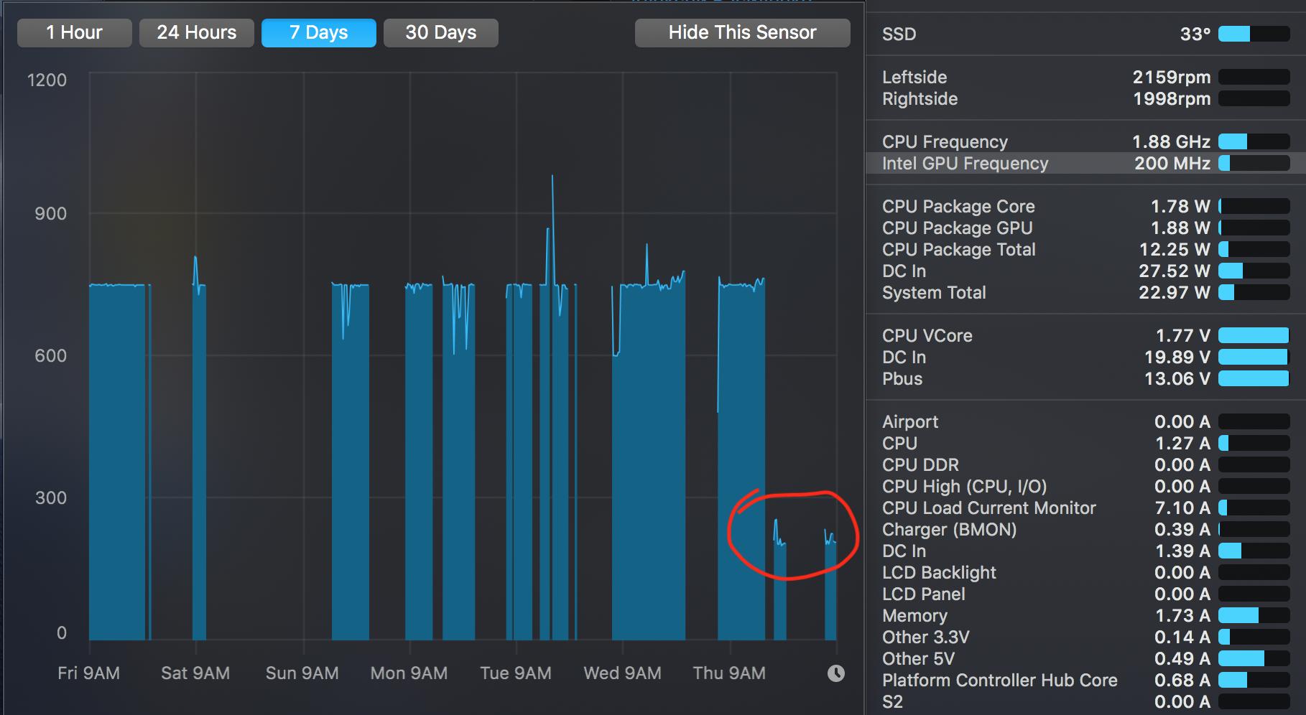Click the Hide This Sensor button

pyautogui.click(x=743, y=33)
